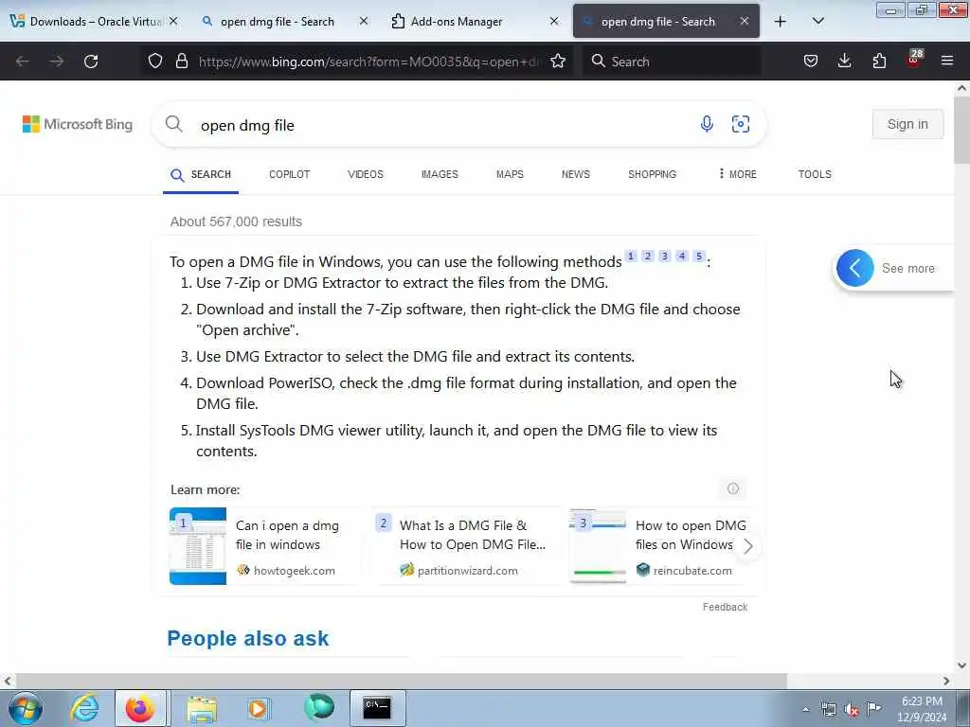
Task: Open howtogeek 'Can i open a dmg' card
Action: pos(265,546)
